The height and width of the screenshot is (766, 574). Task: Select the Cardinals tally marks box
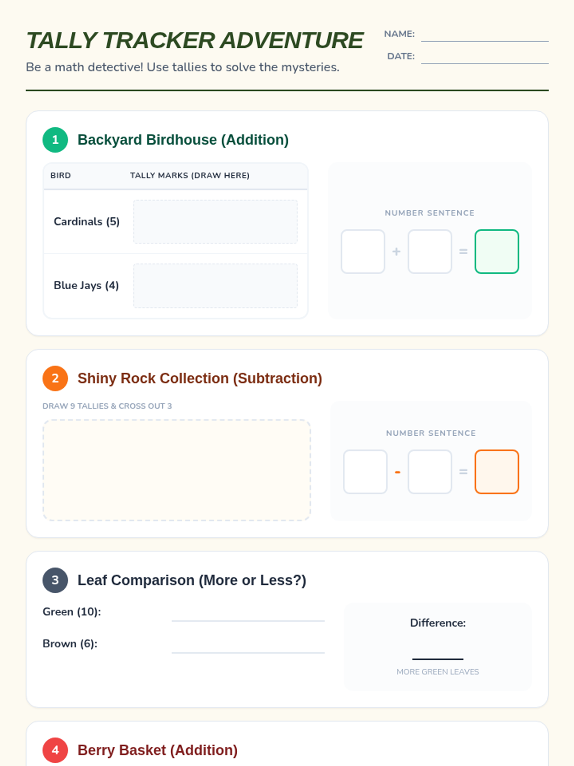215,222
